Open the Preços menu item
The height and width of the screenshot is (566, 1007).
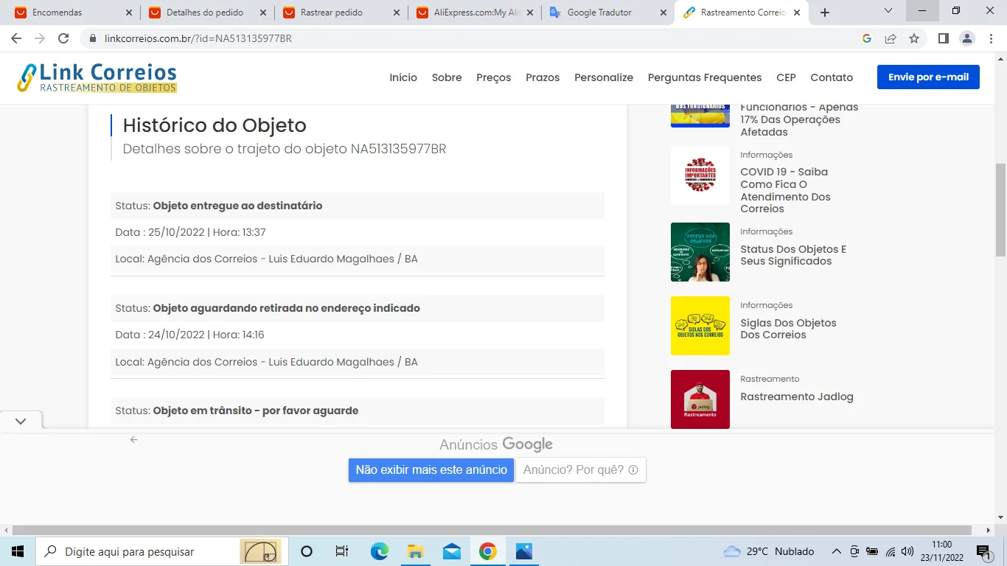pyautogui.click(x=494, y=77)
